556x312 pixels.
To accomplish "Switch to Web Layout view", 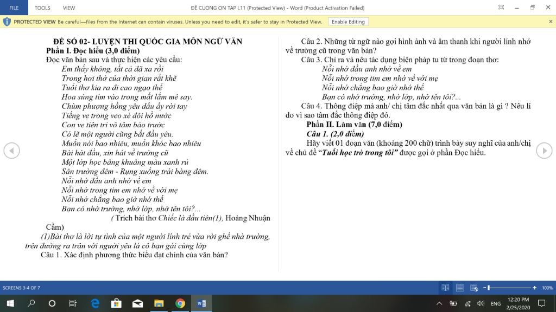I will click(474, 288).
